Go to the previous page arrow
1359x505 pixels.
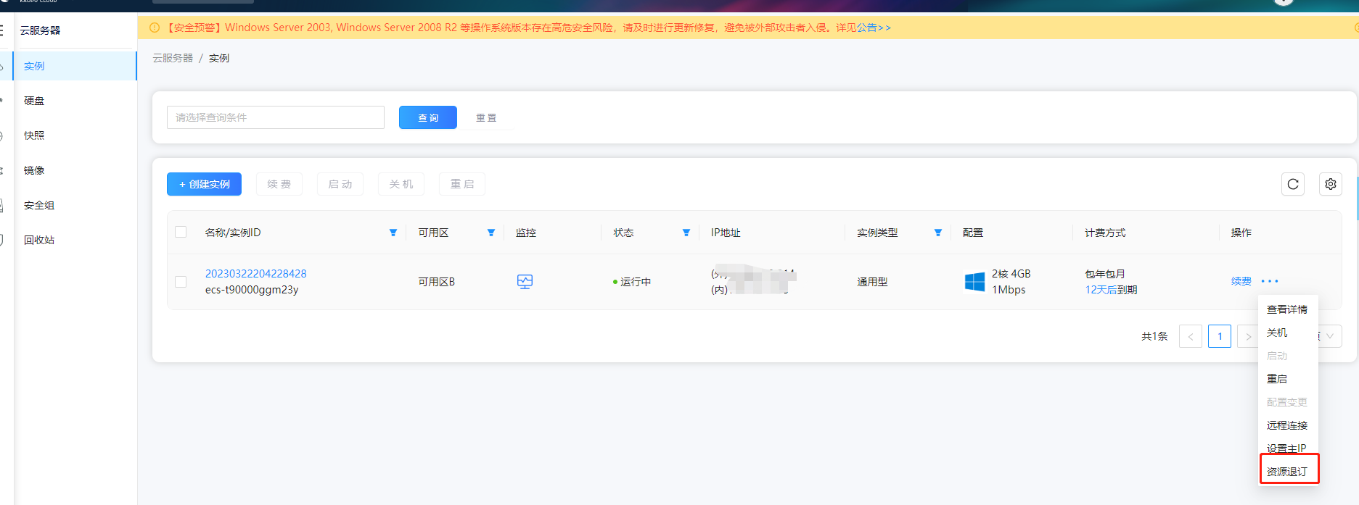pos(1191,336)
